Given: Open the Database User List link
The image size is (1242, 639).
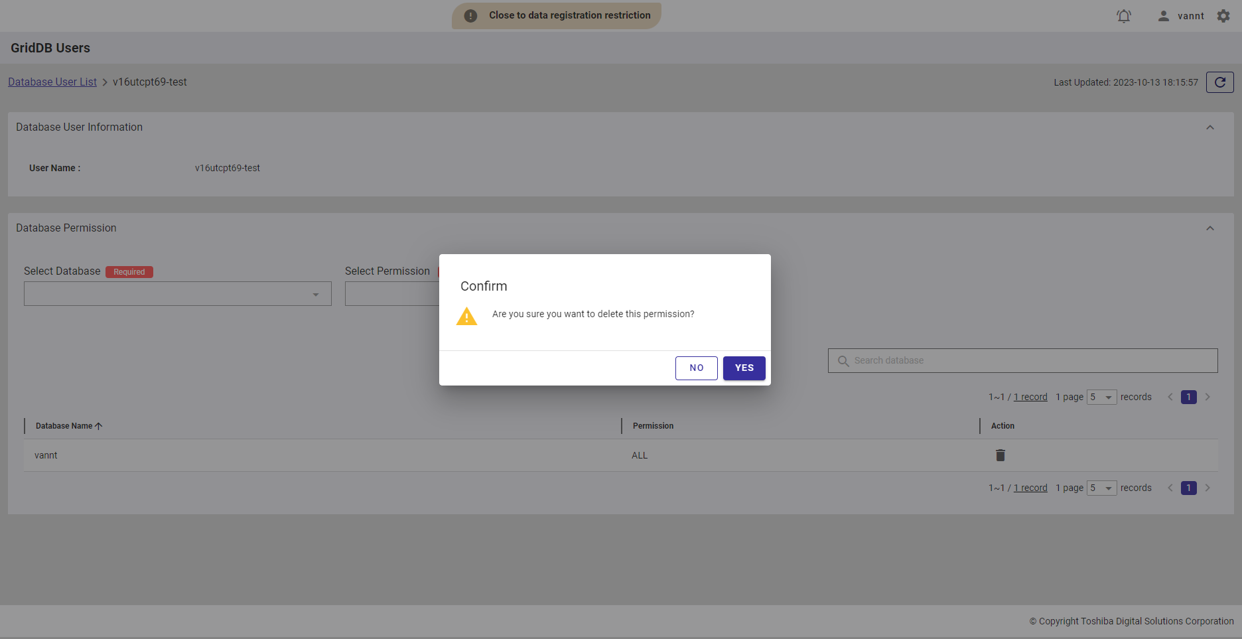Looking at the screenshot, I should 52,82.
